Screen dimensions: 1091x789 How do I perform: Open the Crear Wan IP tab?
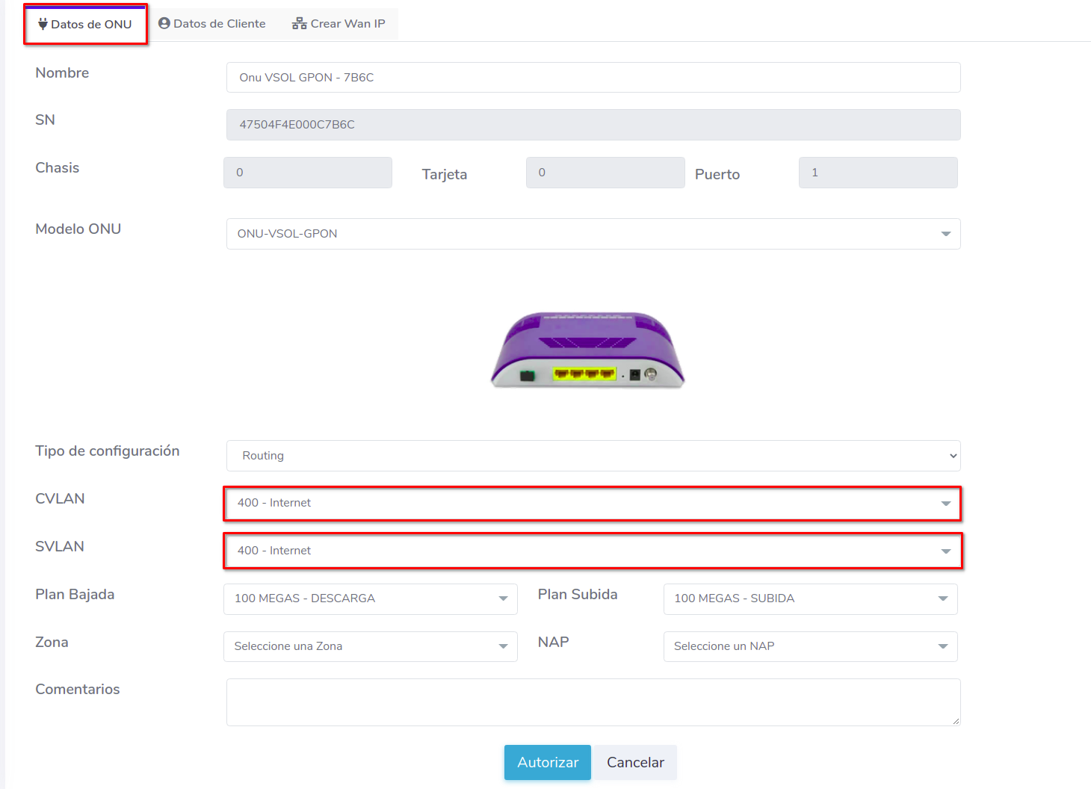[339, 23]
